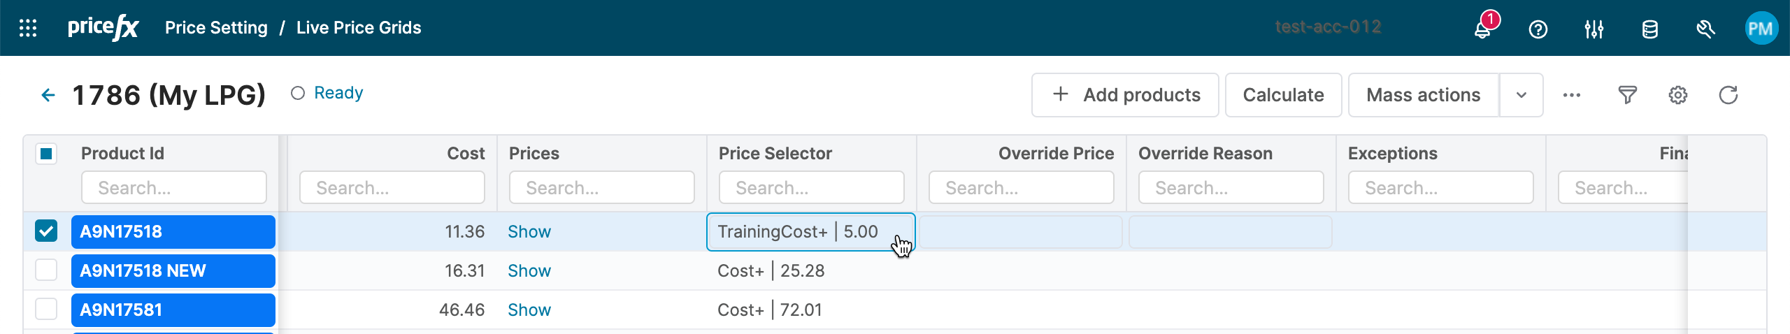Open the grid filter funnel icon

1627,95
